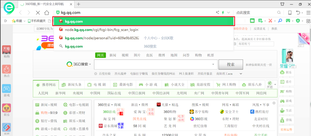Expand the bookmarks bar sidebar toggle arrow
311x136 pixels.
click(5, 20)
